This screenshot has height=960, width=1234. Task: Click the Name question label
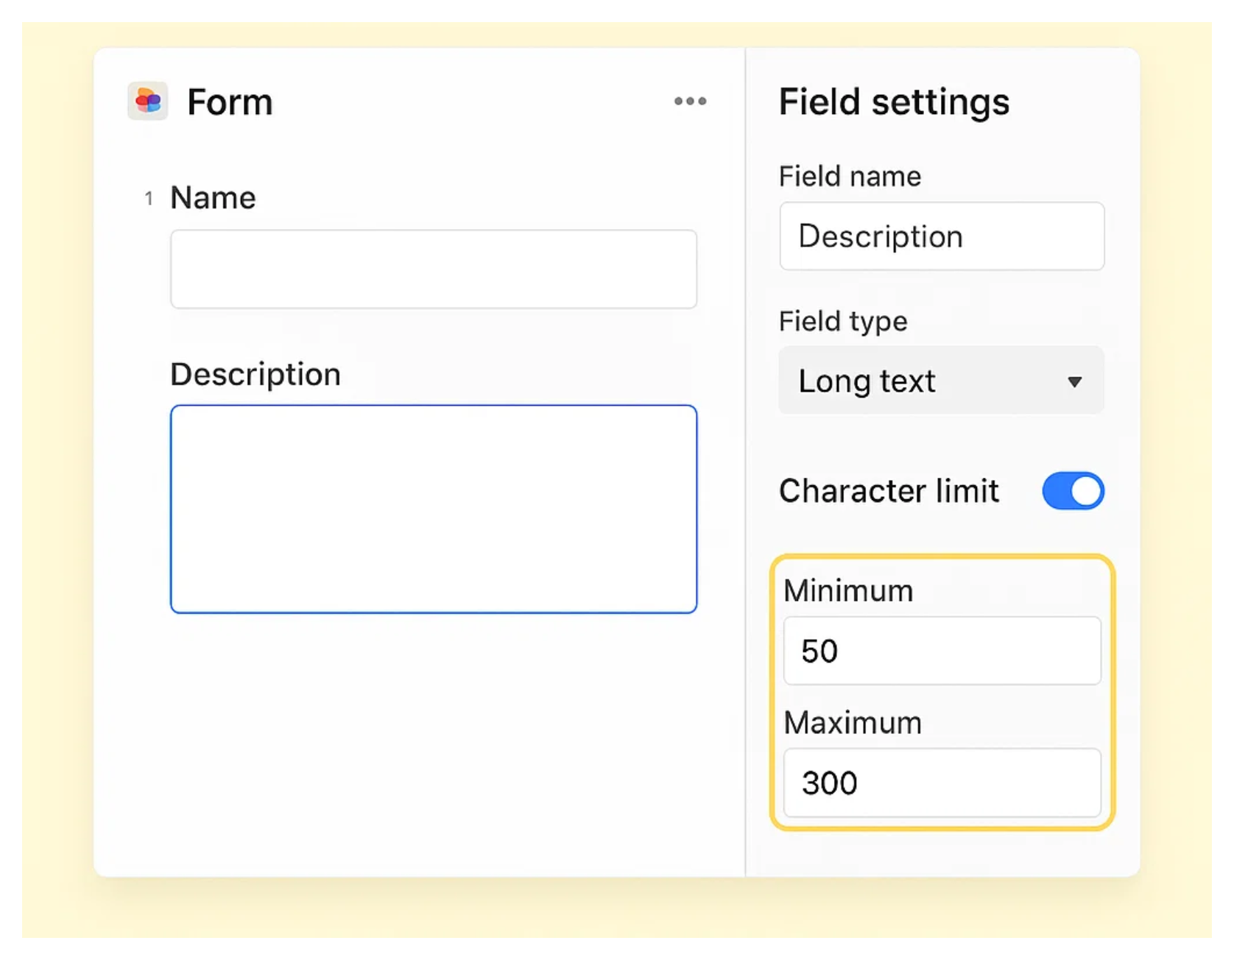point(213,197)
